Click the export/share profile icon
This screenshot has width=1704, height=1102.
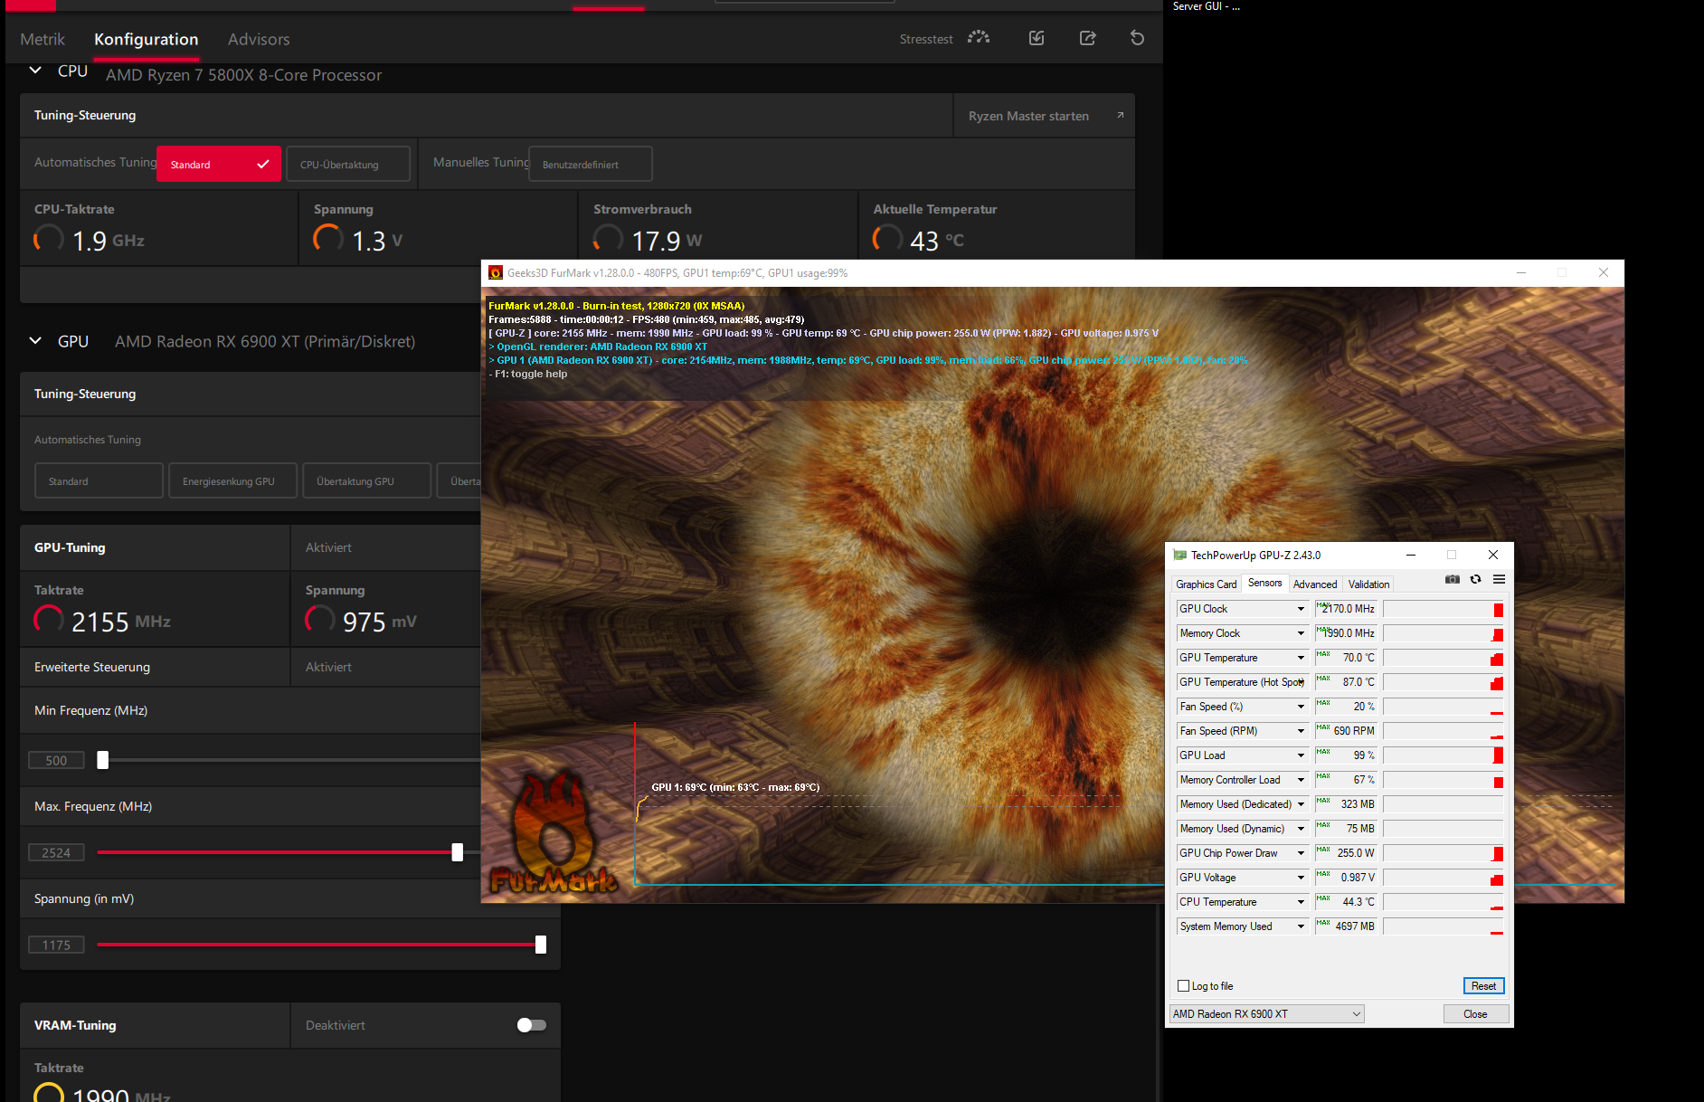[1088, 38]
